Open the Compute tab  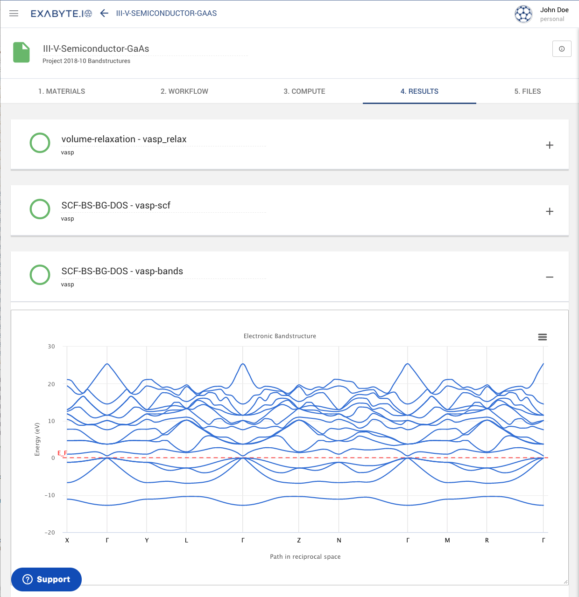[x=304, y=91]
